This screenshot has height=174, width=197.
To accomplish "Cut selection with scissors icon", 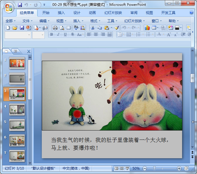I will click(93, 28).
